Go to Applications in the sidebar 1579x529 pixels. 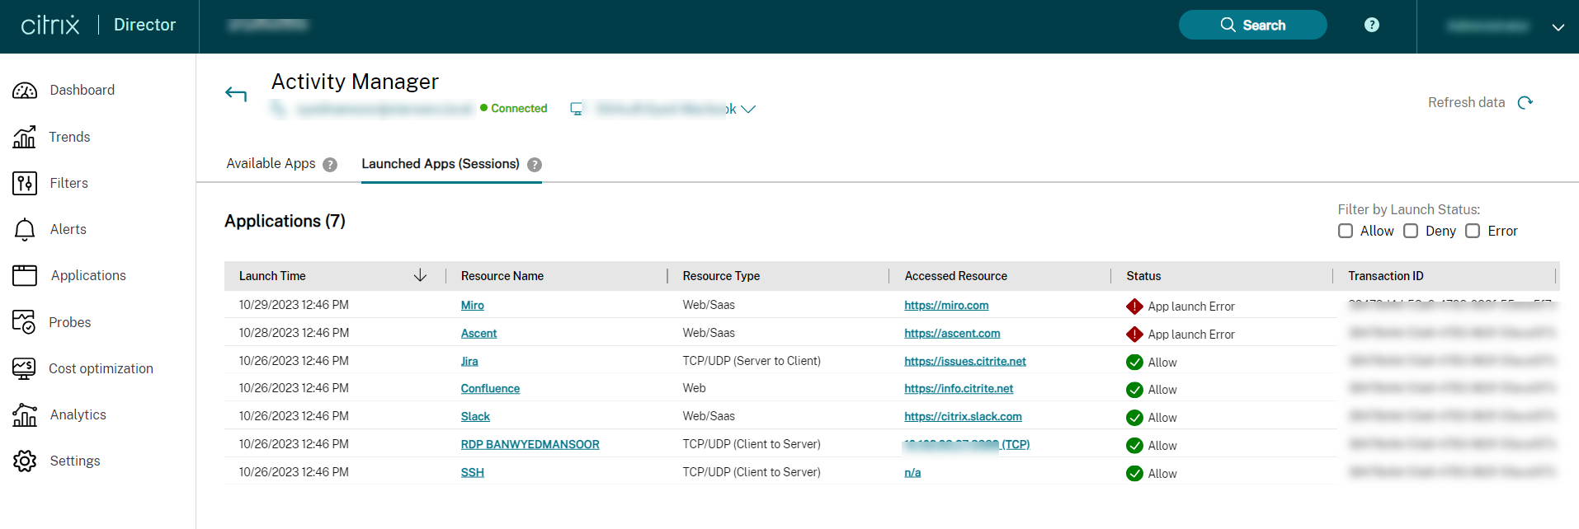click(88, 275)
